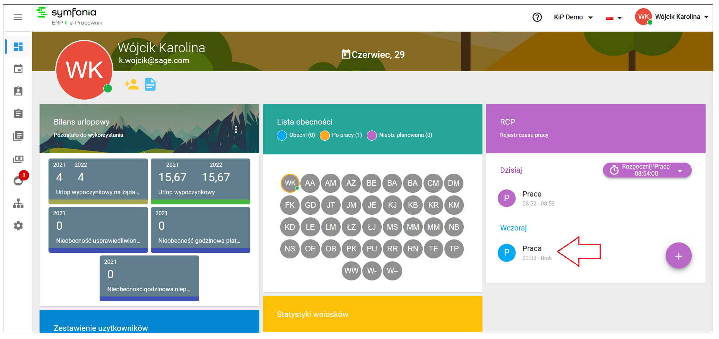Select the WK employee avatar in list

[x=290, y=183]
